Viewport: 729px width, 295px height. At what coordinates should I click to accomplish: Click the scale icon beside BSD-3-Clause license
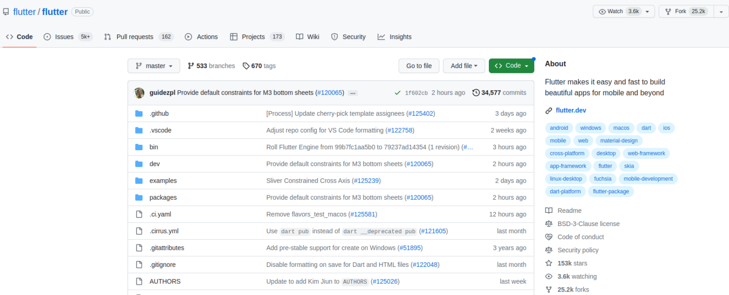[x=549, y=224]
